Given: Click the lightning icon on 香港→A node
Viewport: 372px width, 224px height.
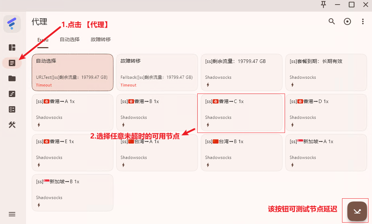Looking at the screenshot, I should [x=39, y=125].
